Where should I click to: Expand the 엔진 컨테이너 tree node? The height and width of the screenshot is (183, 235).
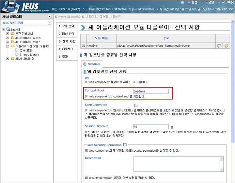pyautogui.click(x=8, y=34)
